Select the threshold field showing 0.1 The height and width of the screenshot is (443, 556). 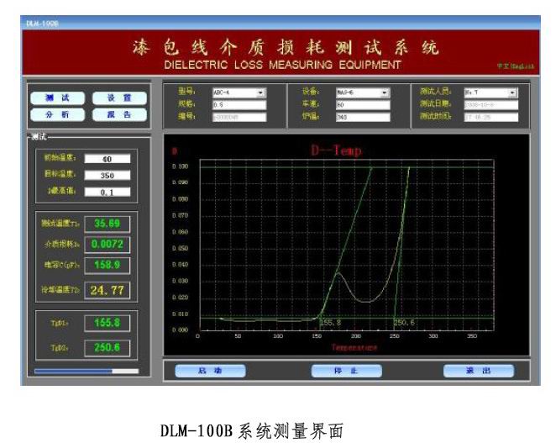click(x=107, y=192)
